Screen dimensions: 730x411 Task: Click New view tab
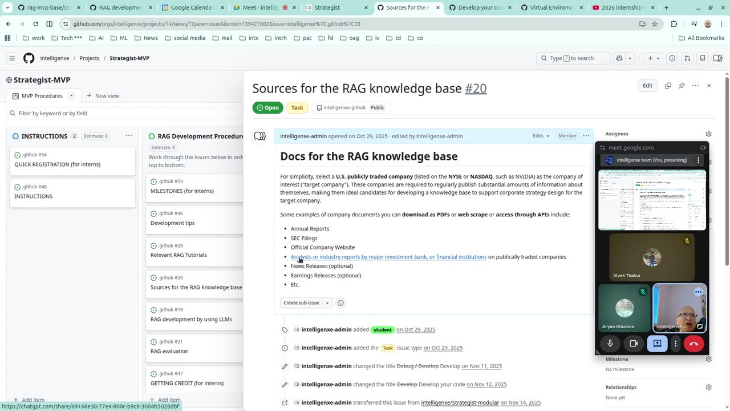[x=103, y=96]
